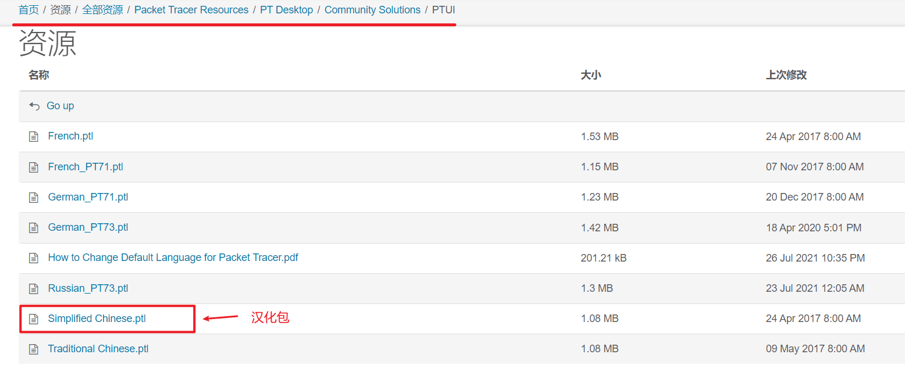Download Simplified Chinese.ptl
Image resolution: width=905 pixels, height=372 pixels.
point(97,319)
